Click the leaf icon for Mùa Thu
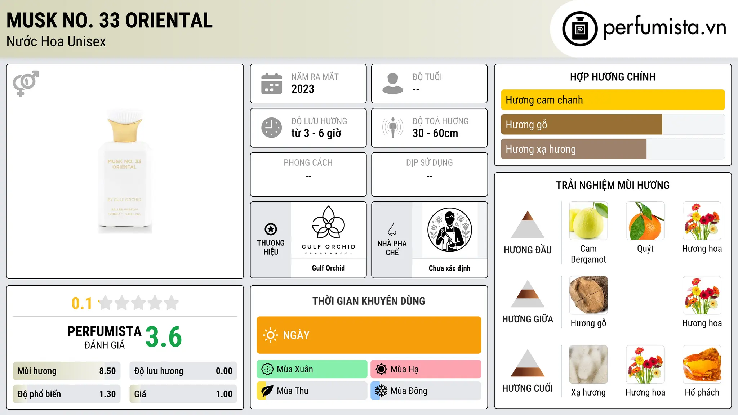The height and width of the screenshot is (415, 738). coord(267,391)
